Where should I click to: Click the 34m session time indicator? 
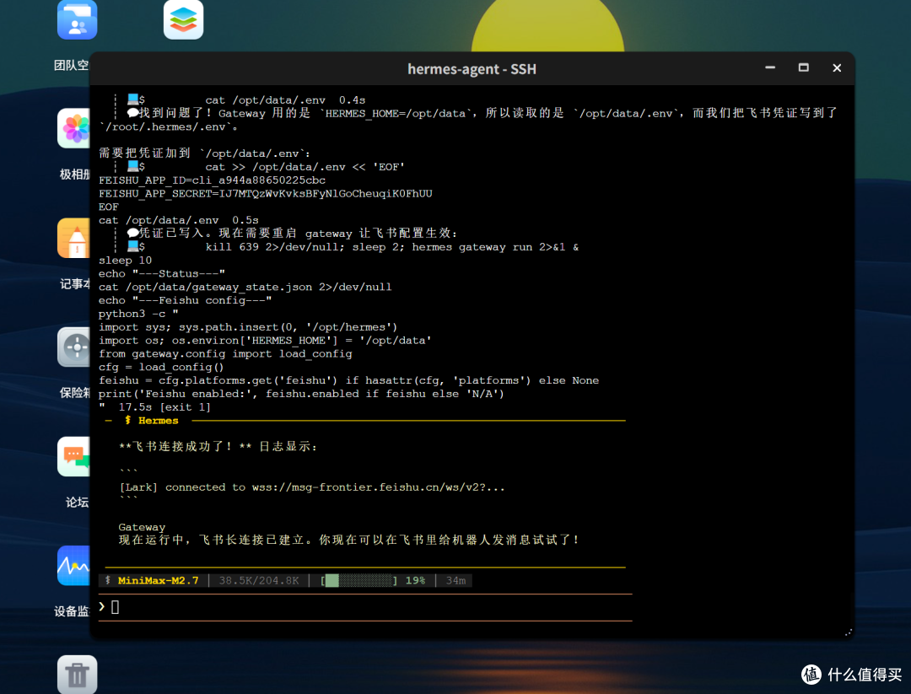[x=455, y=580]
